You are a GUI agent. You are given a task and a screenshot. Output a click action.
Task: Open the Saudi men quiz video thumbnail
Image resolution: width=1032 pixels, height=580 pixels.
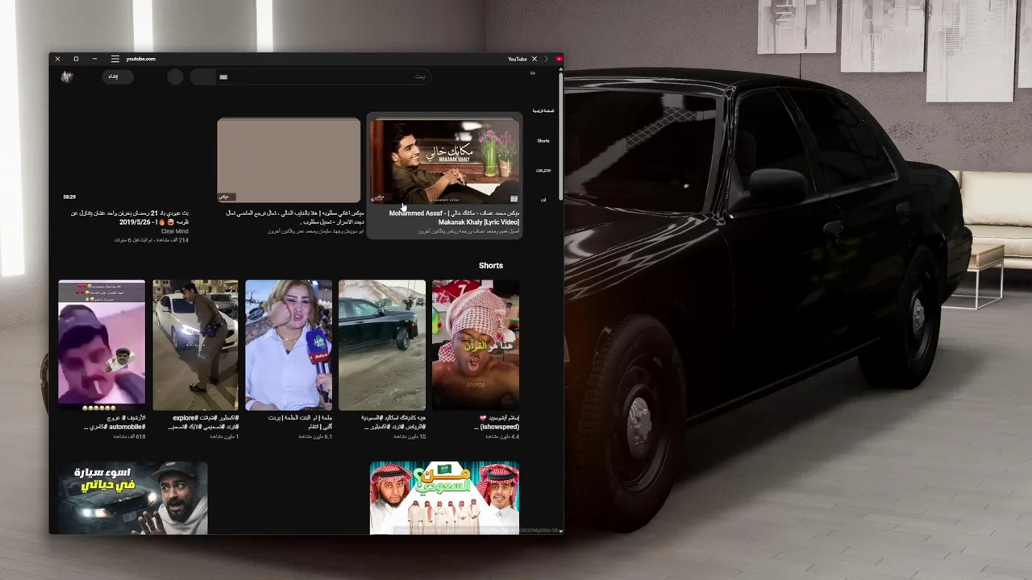pyautogui.click(x=444, y=498)
